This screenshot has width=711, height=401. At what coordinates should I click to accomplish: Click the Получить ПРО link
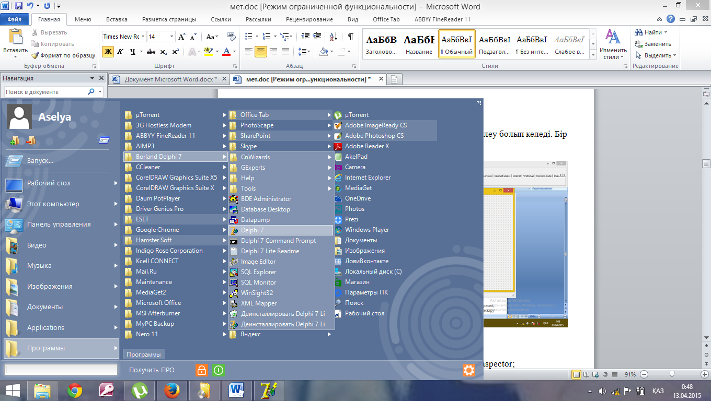click(x=152, y=370)
